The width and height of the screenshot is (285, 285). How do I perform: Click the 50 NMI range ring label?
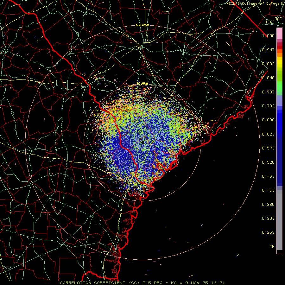(142, 84)
